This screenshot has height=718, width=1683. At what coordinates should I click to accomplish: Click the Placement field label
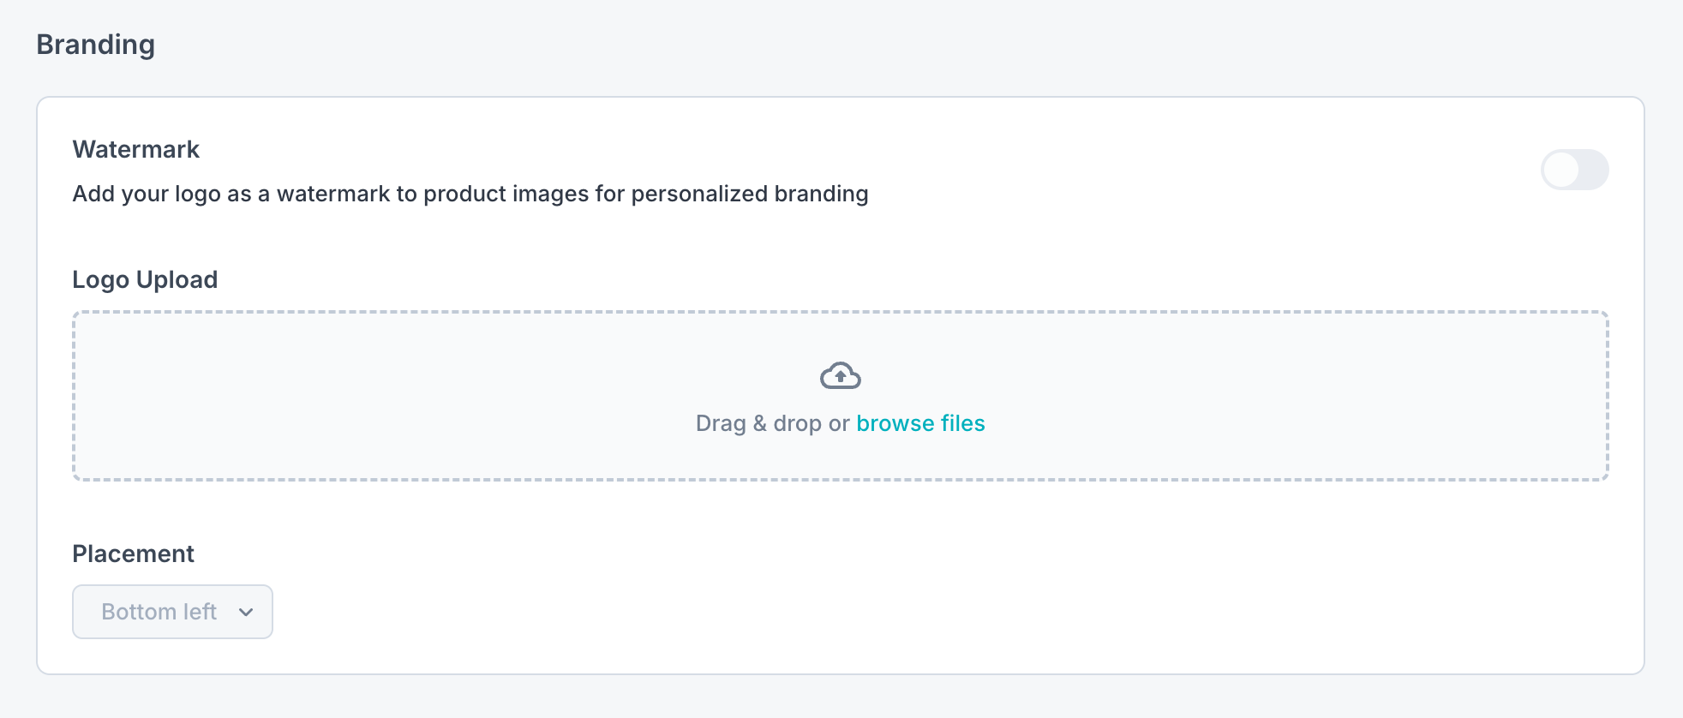(133, 553)
